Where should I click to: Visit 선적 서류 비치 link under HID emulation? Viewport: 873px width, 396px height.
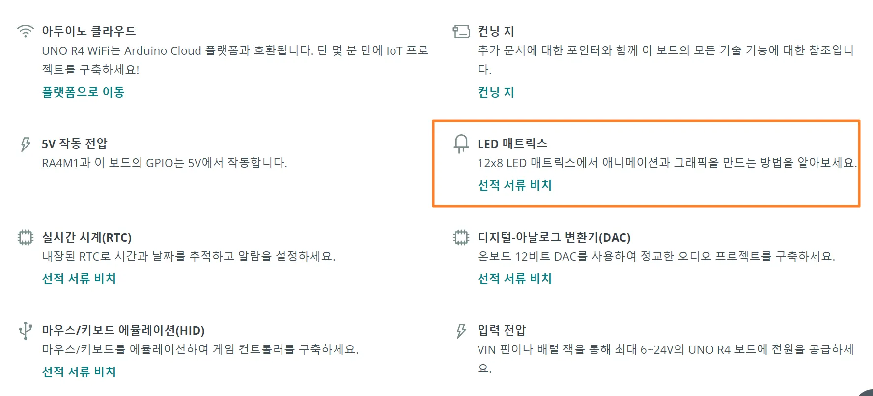(79, 372)
